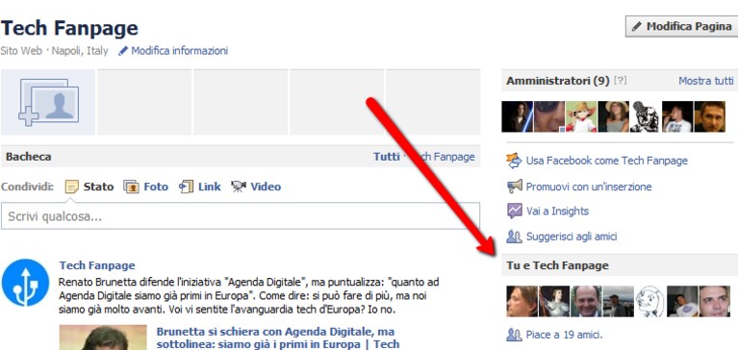Click the Video camera icon
This screenshot has height=350, width=738.
(x=239, y=187)
